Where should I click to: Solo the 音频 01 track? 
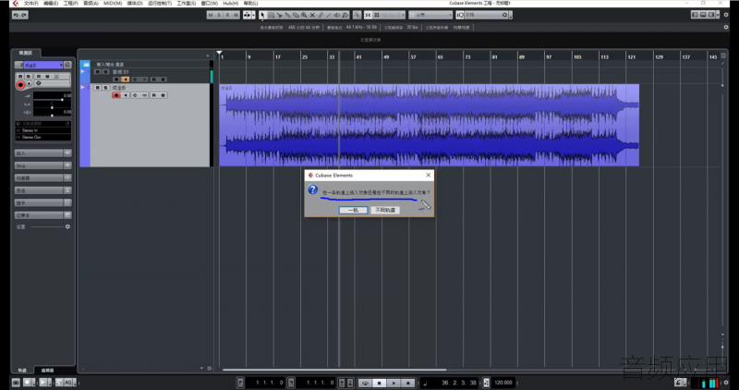click(105, 72)
